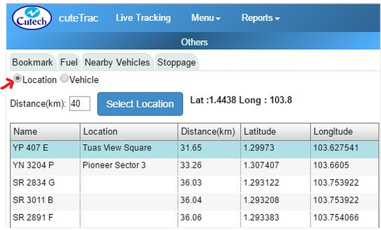Expand the Menu dropdown
Image resolution: width=381 pixels, height=230 pixels.
pos(206,18)
